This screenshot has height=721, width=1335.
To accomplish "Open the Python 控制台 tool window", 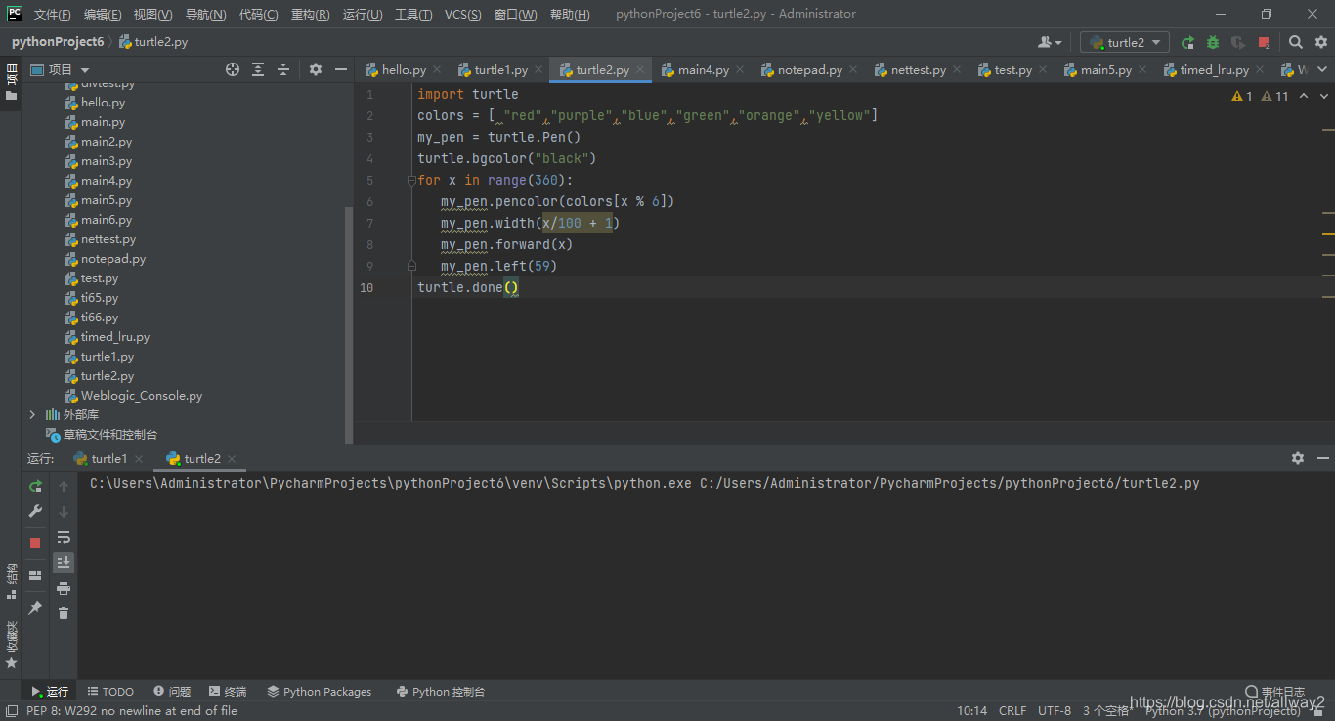I will click(441, 691).
